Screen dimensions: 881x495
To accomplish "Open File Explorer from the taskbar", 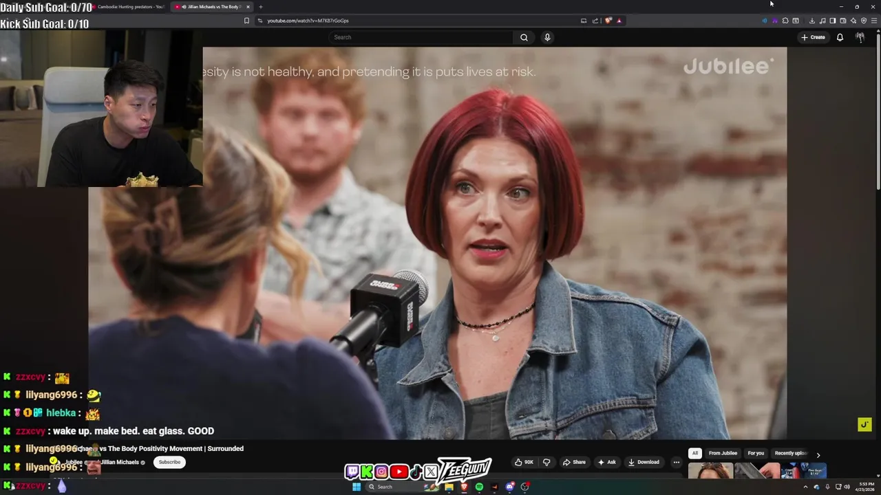I will (449, 487).
